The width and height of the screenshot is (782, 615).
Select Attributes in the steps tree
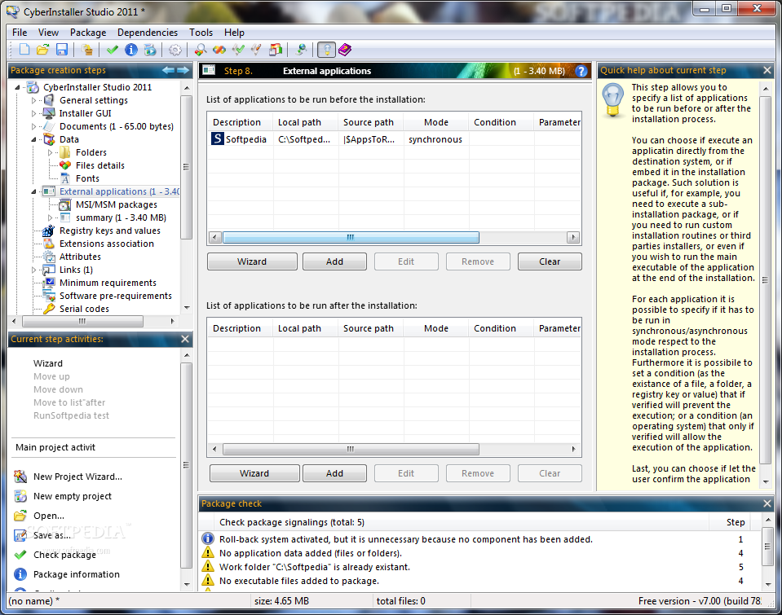click(x=80, y=257)
